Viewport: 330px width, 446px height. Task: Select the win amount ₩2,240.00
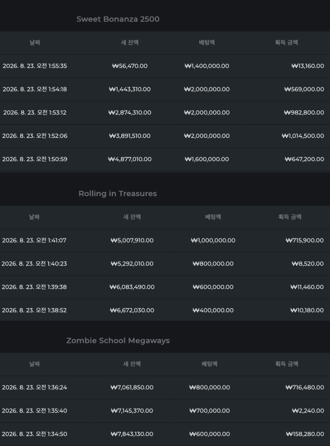click(x=308, y=411)
